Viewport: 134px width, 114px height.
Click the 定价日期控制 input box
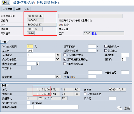click(x=29, y=103)
